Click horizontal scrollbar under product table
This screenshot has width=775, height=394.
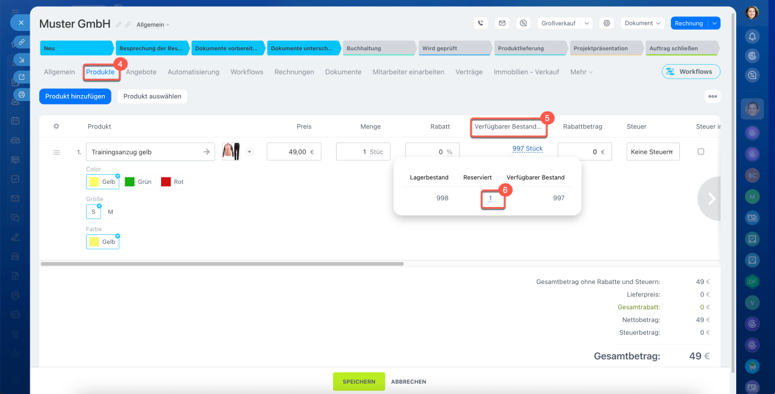pos(222,264)
